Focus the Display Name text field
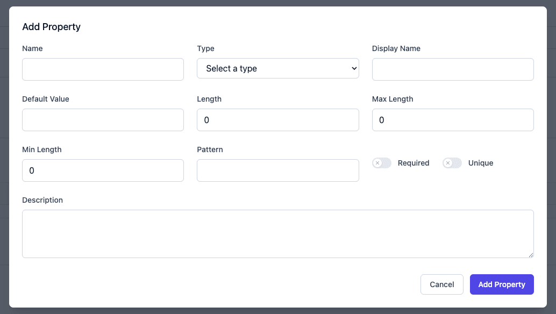Screen dimensions: 556x314 pos(452,69)
